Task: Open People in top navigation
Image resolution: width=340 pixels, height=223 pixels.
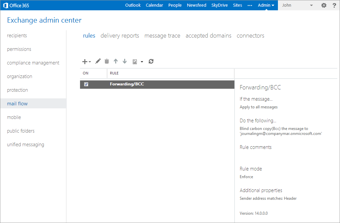Action: (x=175, y=5)
